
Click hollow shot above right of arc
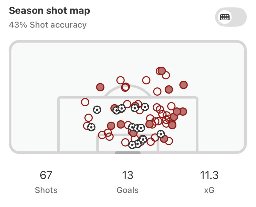pos(146,80)
